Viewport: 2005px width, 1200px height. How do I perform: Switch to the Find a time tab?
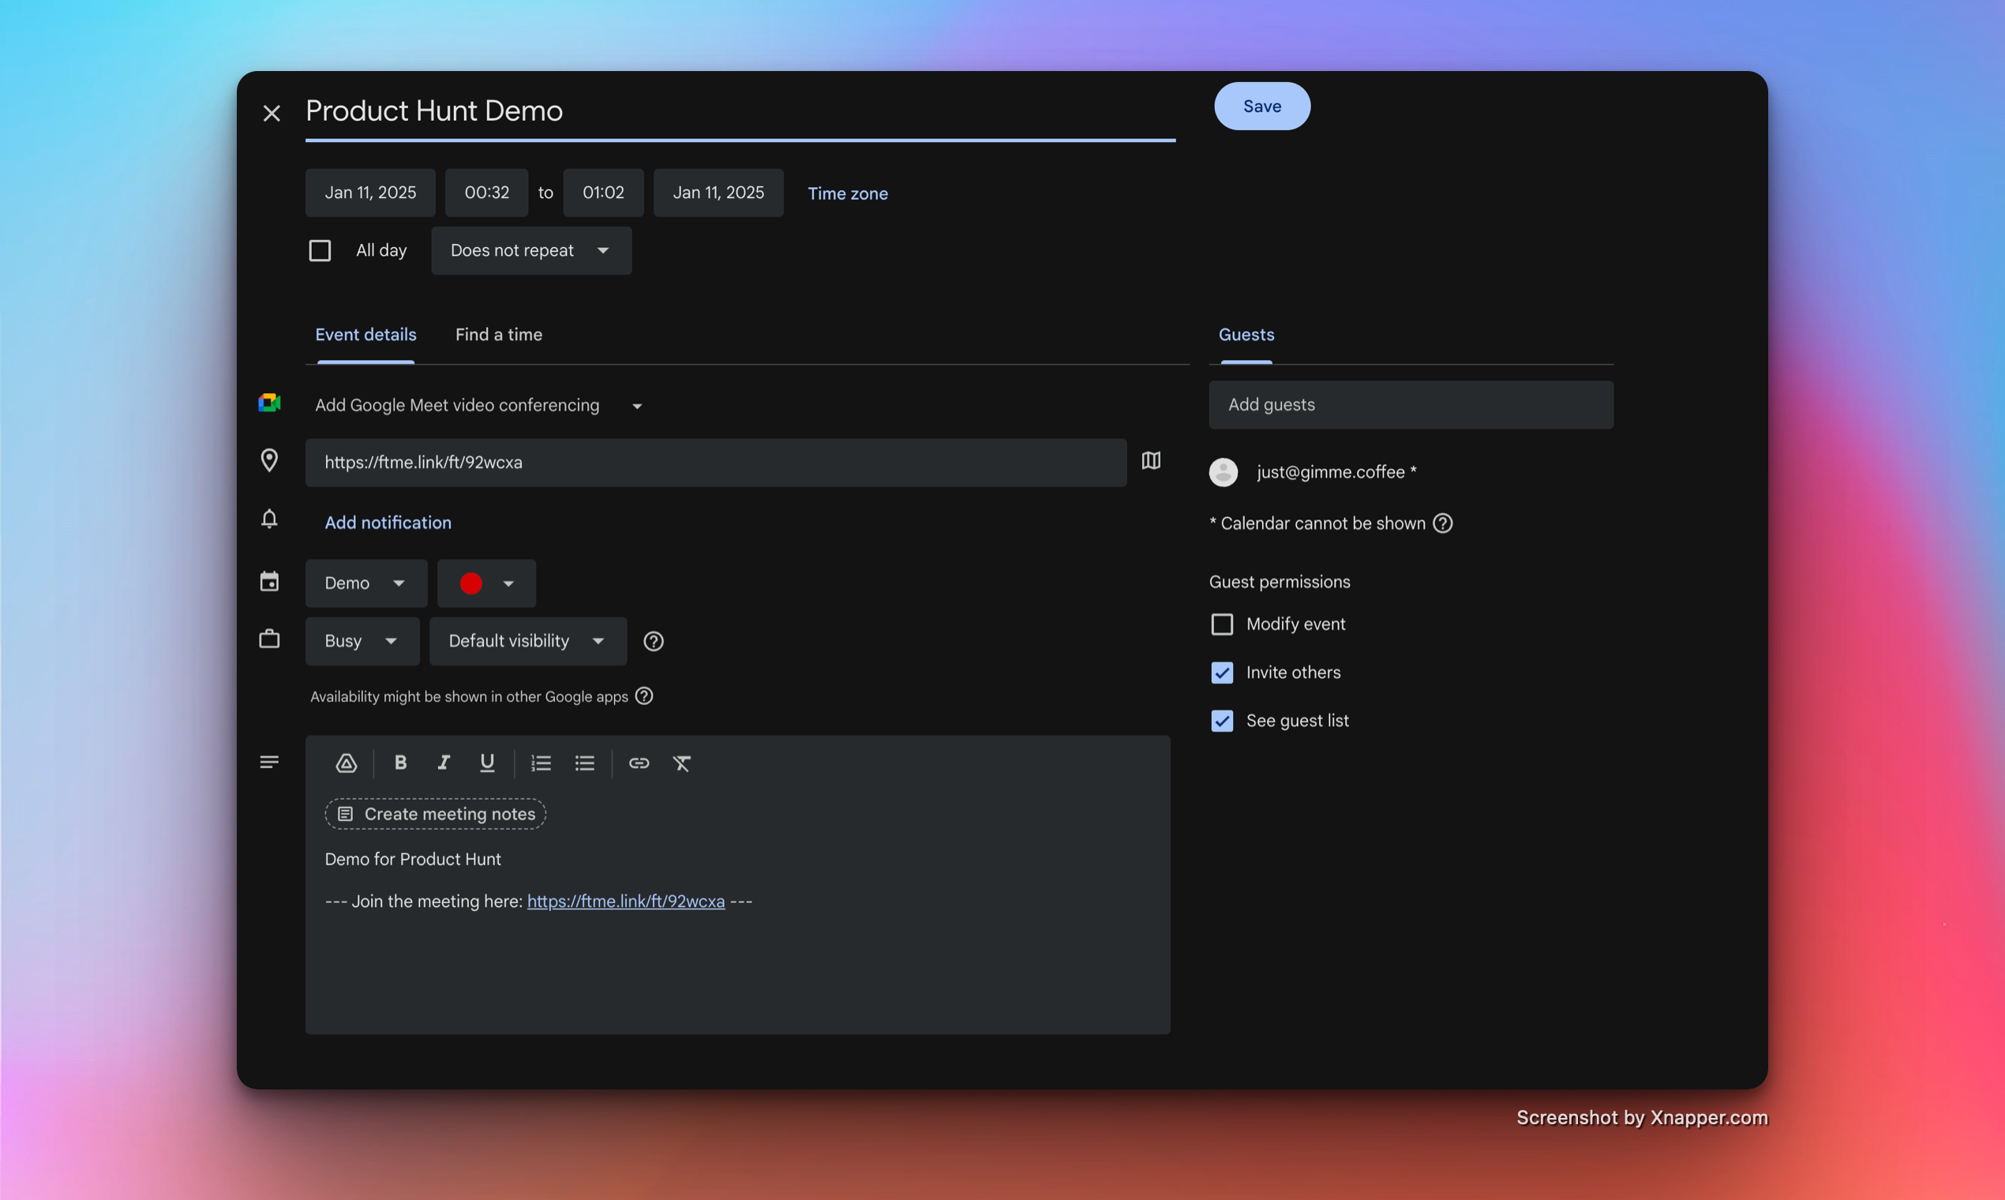coord(499,335)
